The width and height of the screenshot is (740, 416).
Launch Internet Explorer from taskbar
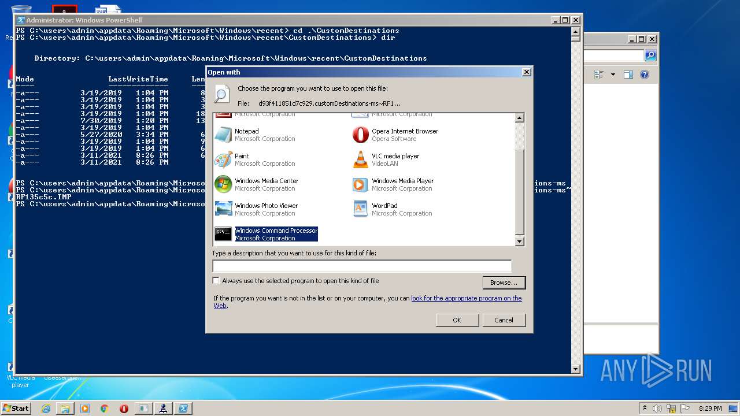46,408
